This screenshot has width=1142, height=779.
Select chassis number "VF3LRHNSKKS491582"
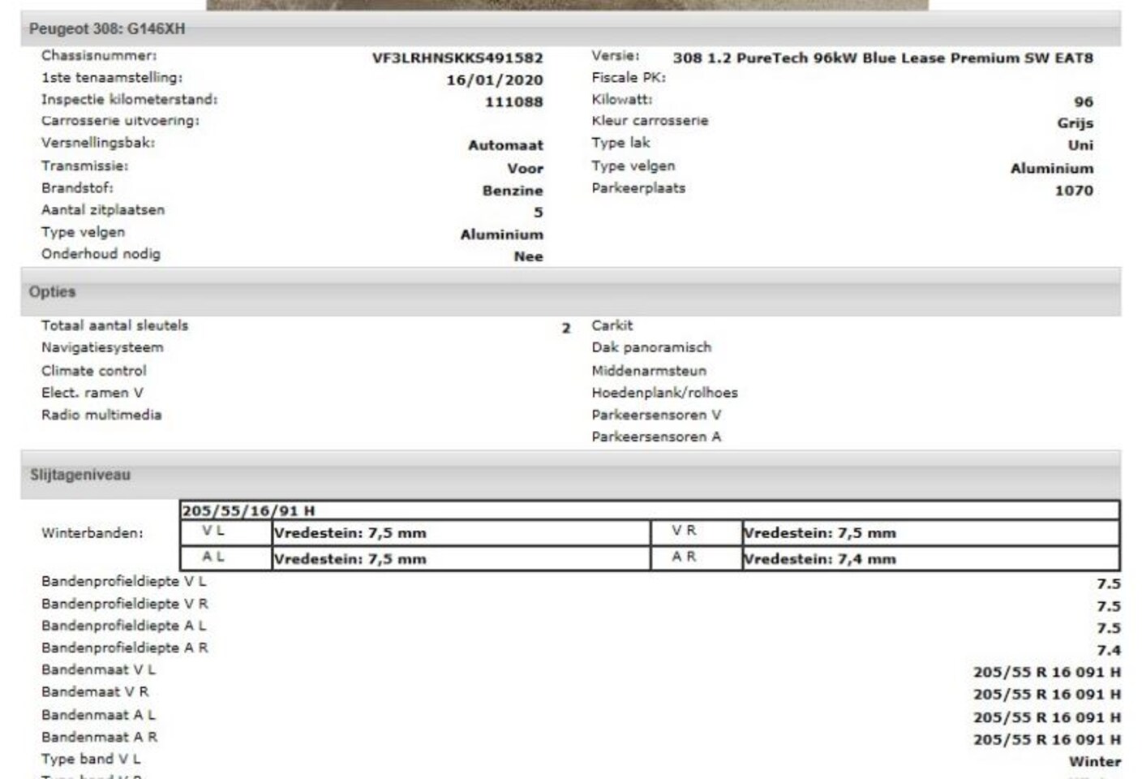pos(457,58)
